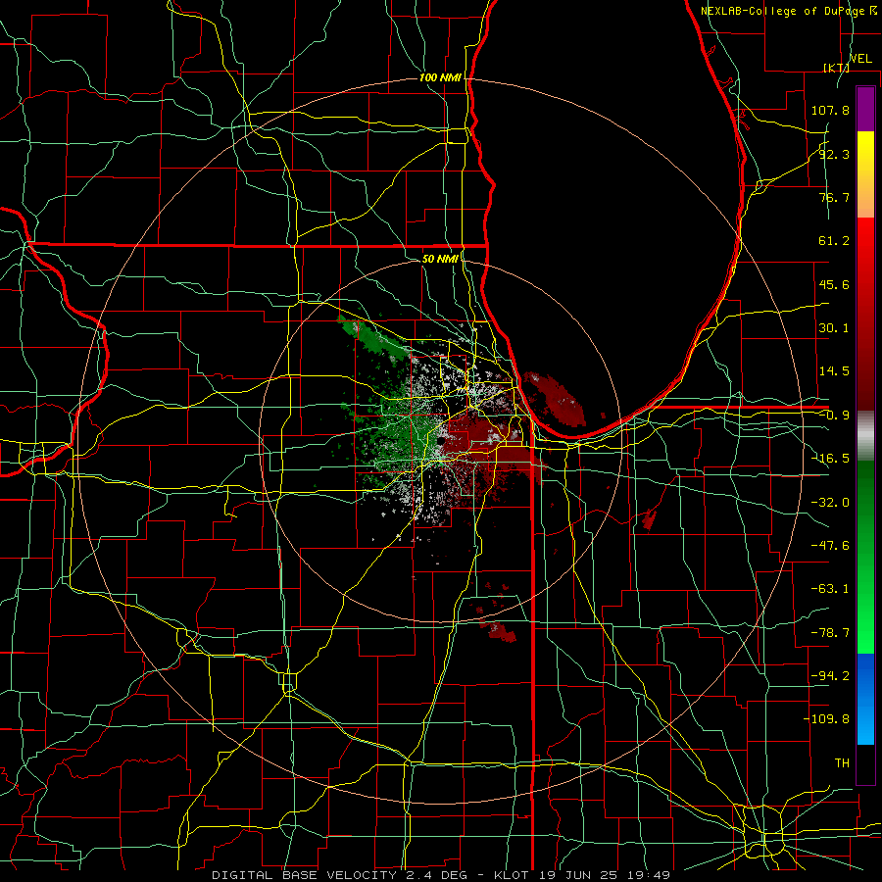Pick the black TH segment of color bar
The width and height of the screenshot is (882, 882).
865,764
